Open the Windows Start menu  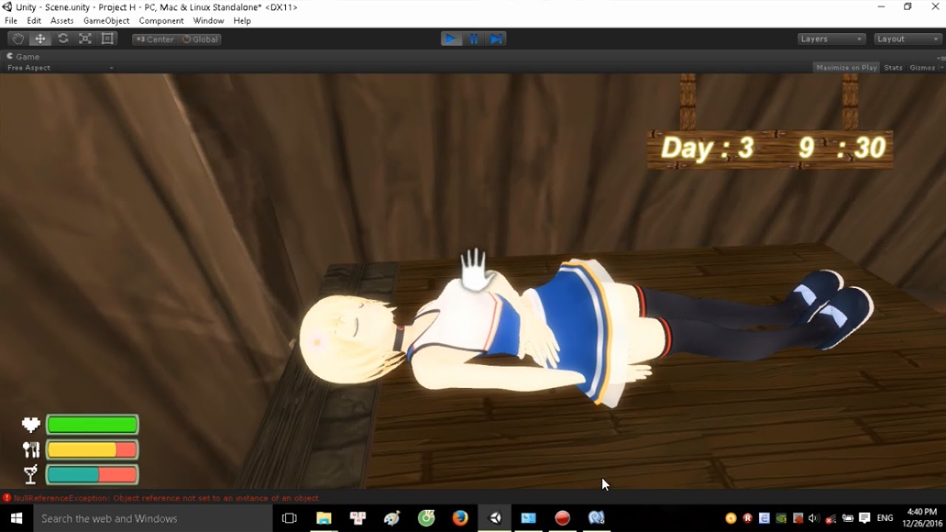16,518
